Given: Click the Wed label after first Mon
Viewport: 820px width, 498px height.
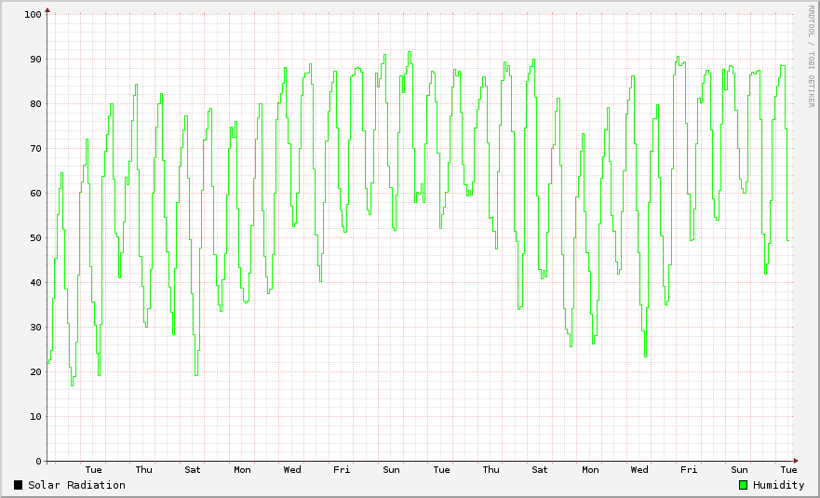Looking at the screenshot, I should tap(292, 470).
